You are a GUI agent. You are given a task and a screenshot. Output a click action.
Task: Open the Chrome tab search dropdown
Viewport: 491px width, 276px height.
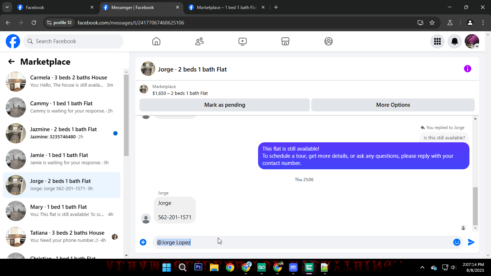click(x=7, y=7)
